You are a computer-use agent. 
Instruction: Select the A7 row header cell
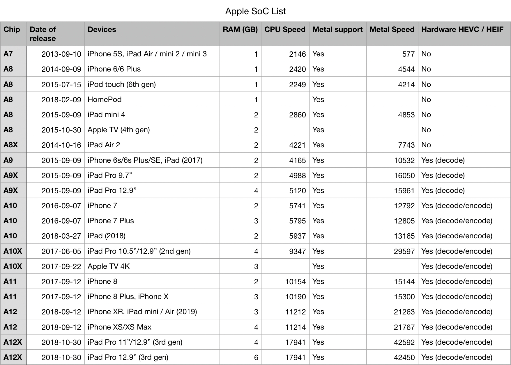[x=13, y=54]
